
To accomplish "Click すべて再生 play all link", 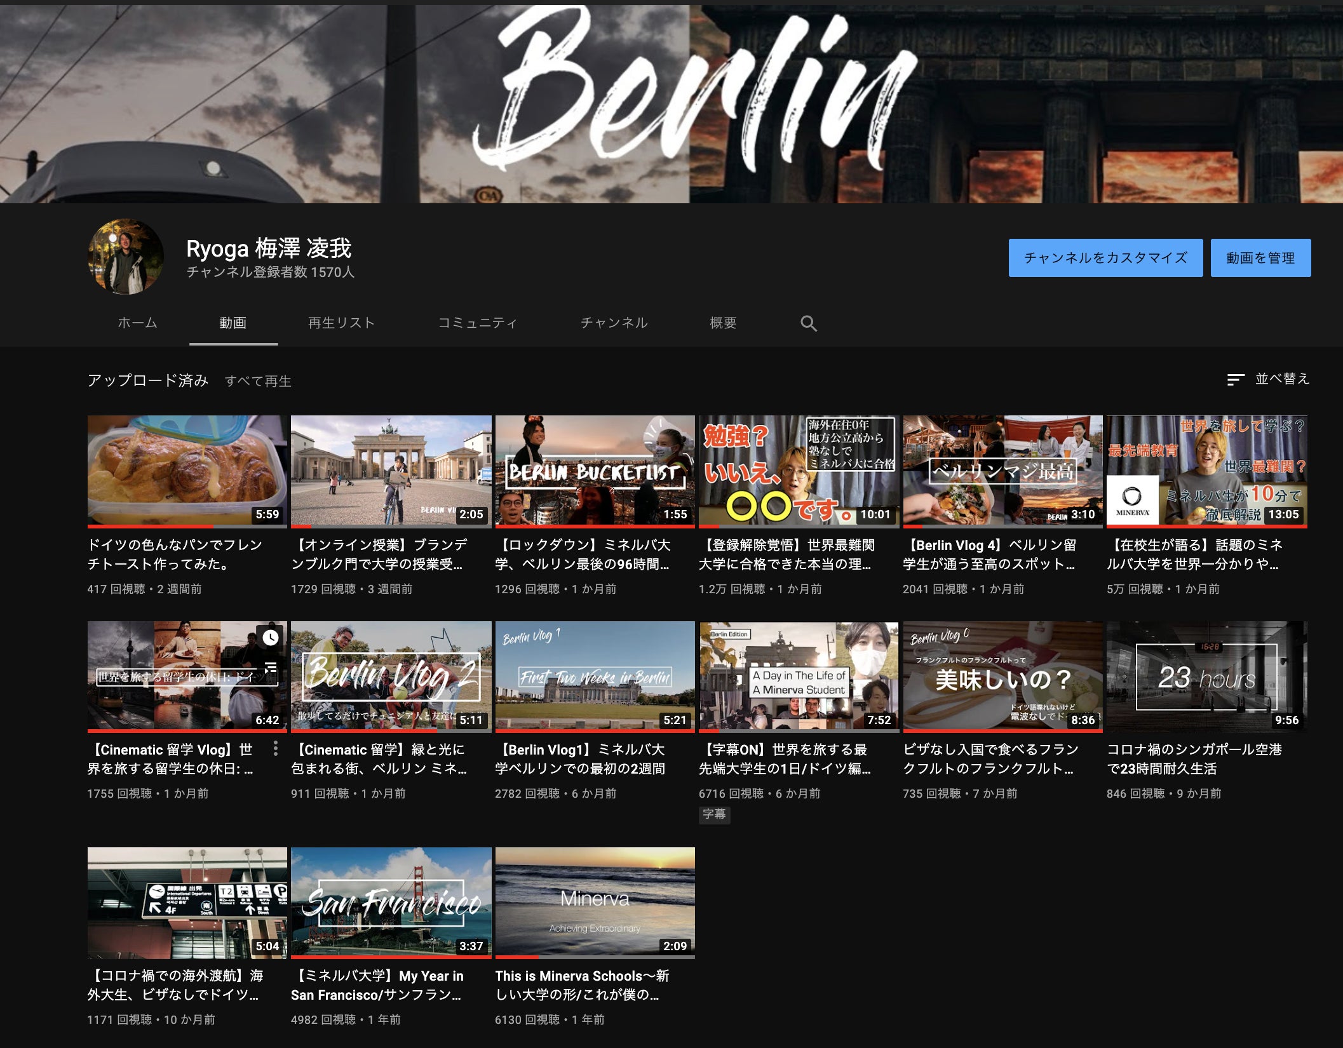I will click(x=258, y=381).
